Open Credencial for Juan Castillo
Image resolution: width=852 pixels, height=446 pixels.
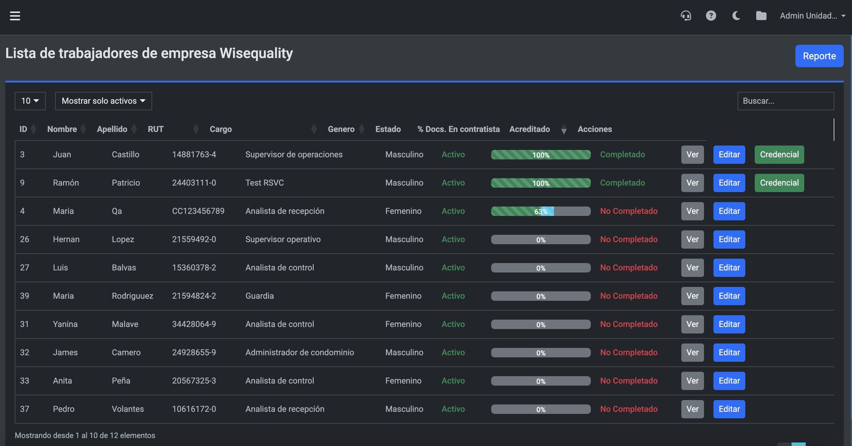[x=779, y=155]
